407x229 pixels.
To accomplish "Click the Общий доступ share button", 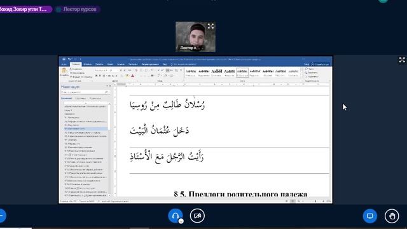I will (321, 64).
